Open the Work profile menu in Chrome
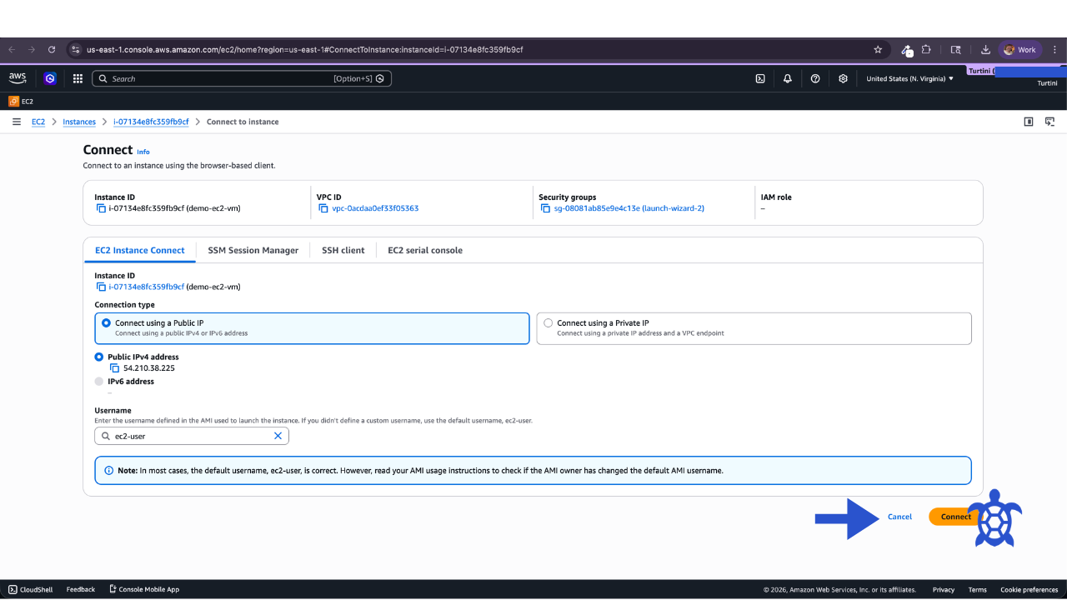This screenshot has width=1067, height=600. [x=1020, y=50]
